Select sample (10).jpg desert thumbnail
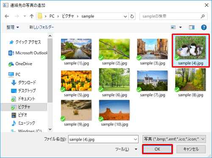Screen dimensions: 212x158 point(114,110)
